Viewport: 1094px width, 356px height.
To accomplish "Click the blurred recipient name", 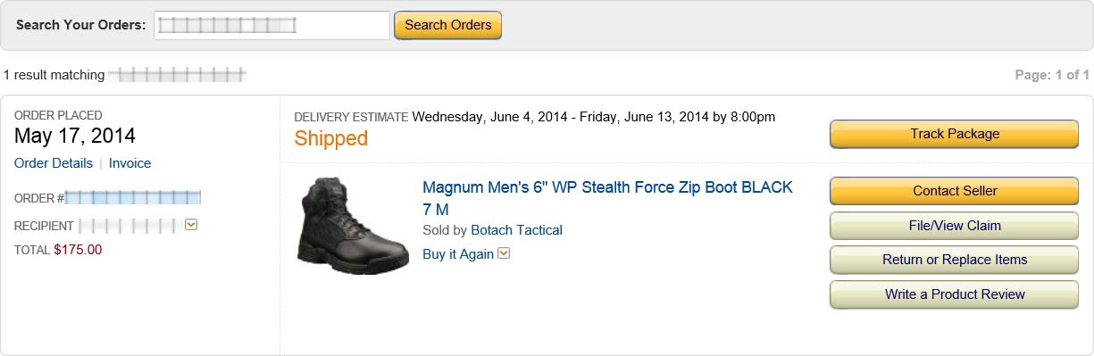I will [x=128, y=226].
